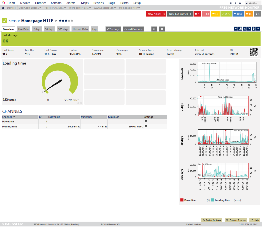262x227 pixels.
Task: Click the home icon in the breadcrumb bar
Action: pos(3,8)
